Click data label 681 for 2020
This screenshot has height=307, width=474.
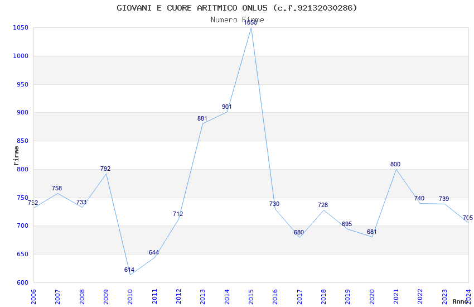pyautogui.click(x=372, y=232)
